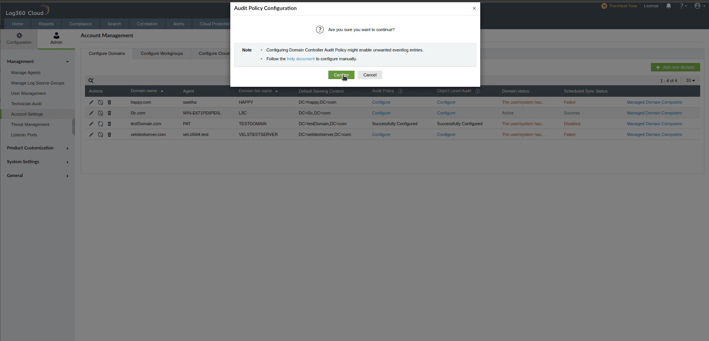This screenshot has width=709, height=341.
Task: Click the Purchase Now cart icon
Action: 604,6
